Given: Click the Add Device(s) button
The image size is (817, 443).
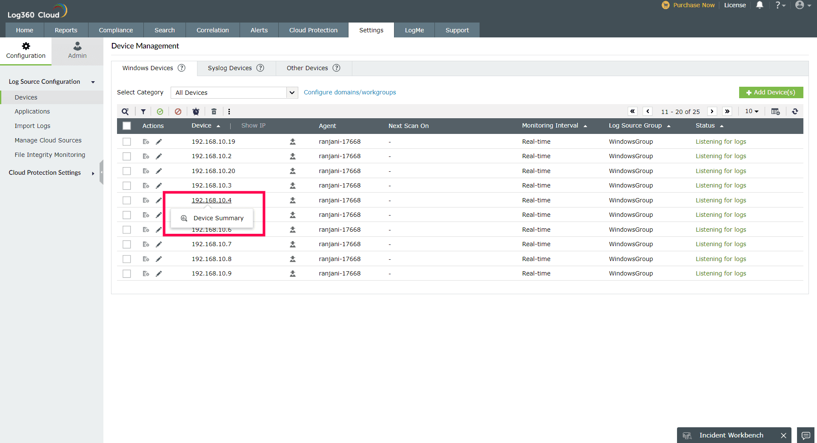Looking at the screenshot, I should (x=771, y=92).
